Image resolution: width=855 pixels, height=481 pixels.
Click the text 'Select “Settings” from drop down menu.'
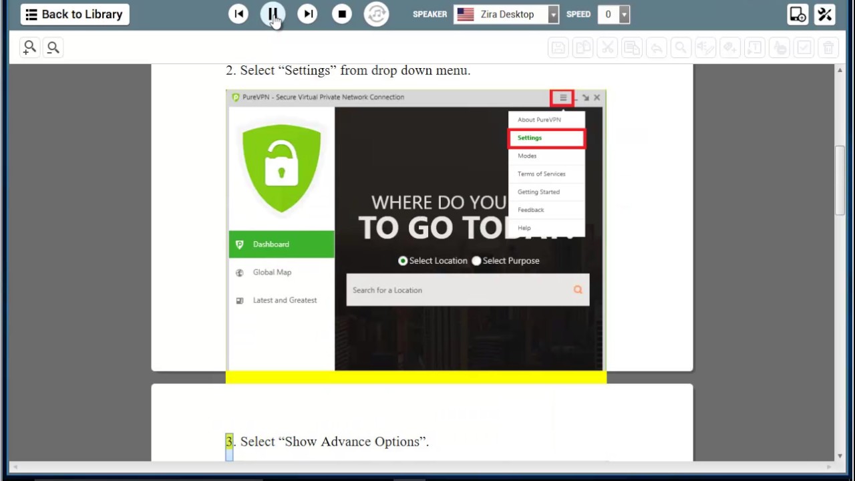tap(355, 70)
